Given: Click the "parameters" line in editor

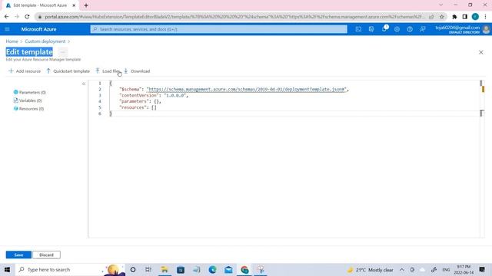Looking at the screenshot, I should click(140, 101).
